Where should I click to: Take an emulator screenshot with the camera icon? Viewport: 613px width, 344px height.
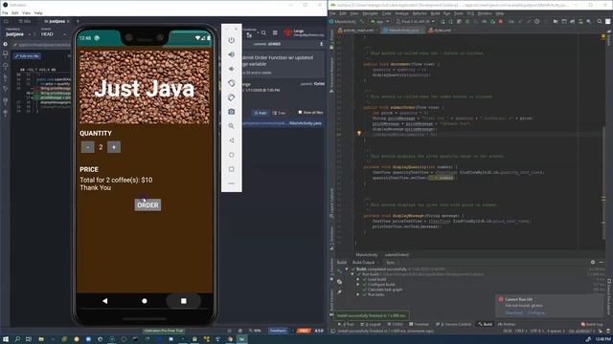232,112
